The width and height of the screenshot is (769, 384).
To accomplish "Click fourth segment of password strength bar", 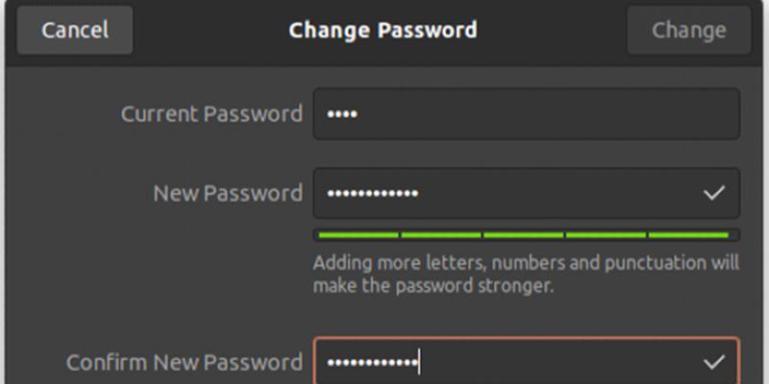I will [x=607, y=234].
